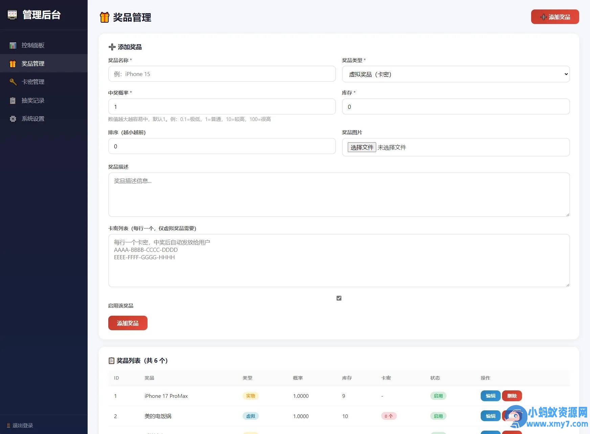Click the plus icon beside 添加奖品 form header
This screenshot has width=590, height=434.
[x=112, y=47]
